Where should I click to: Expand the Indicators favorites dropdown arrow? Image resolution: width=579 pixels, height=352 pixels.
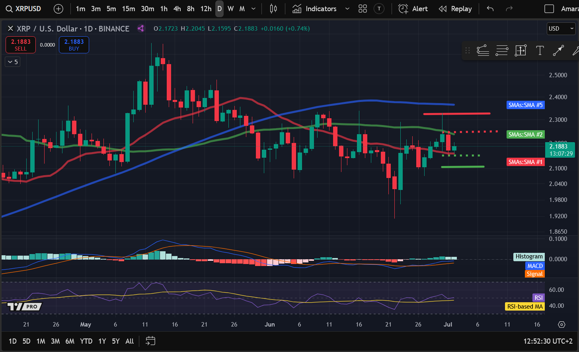pyautogui.click(x=347, y=9)
